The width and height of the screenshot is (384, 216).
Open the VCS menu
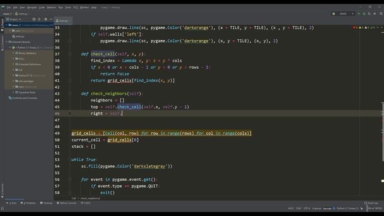[x=76, y=7]
